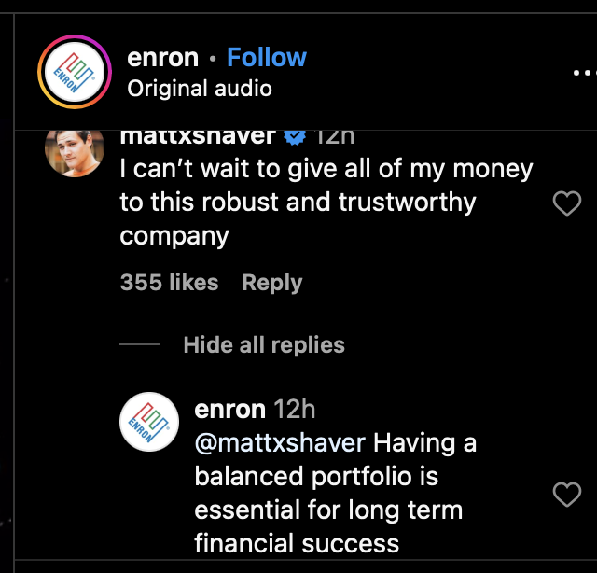
Task: Open enron's avatar in the reply
Action: tap(149, 423)
